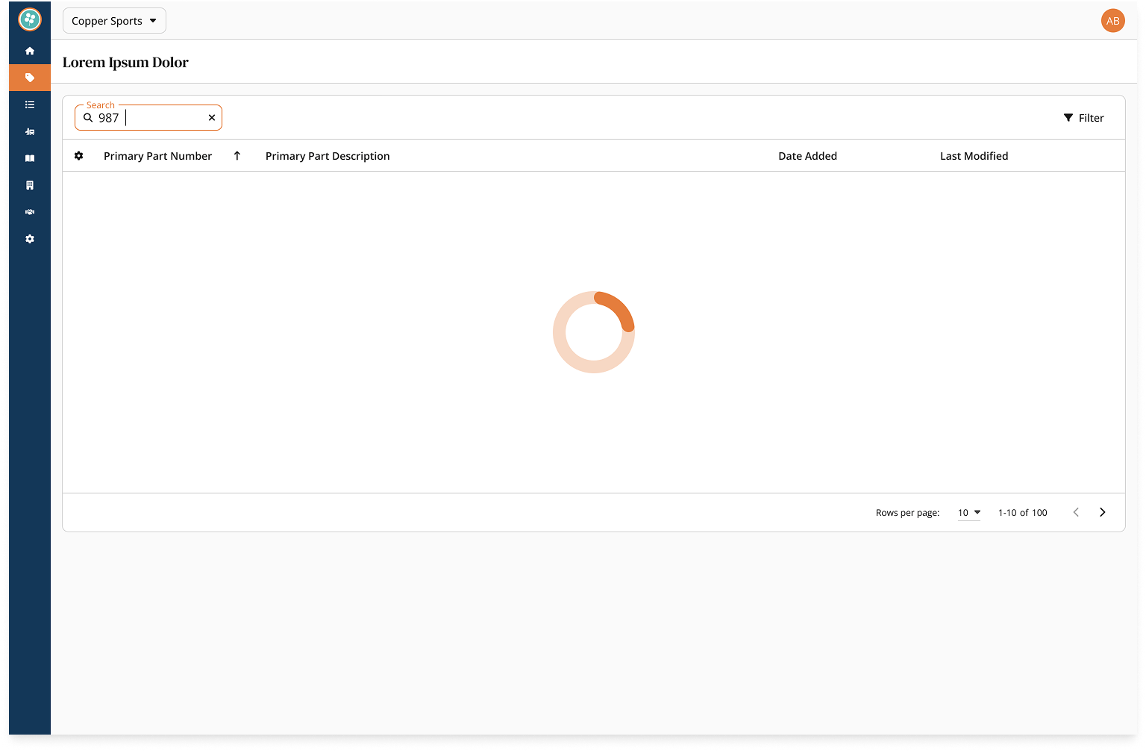Open the rows per page dropdown
Viewport: 1146px width, 751px height.
pyautogui.click(x=969, y=513)
